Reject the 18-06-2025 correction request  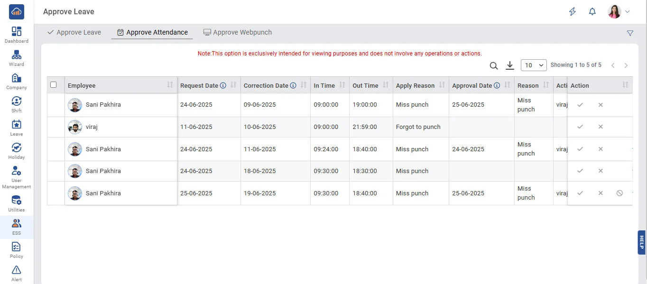pos(601,171)
